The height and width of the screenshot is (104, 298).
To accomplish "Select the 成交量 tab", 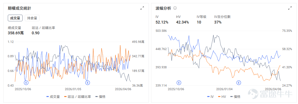I will click(x=15, y=18).
